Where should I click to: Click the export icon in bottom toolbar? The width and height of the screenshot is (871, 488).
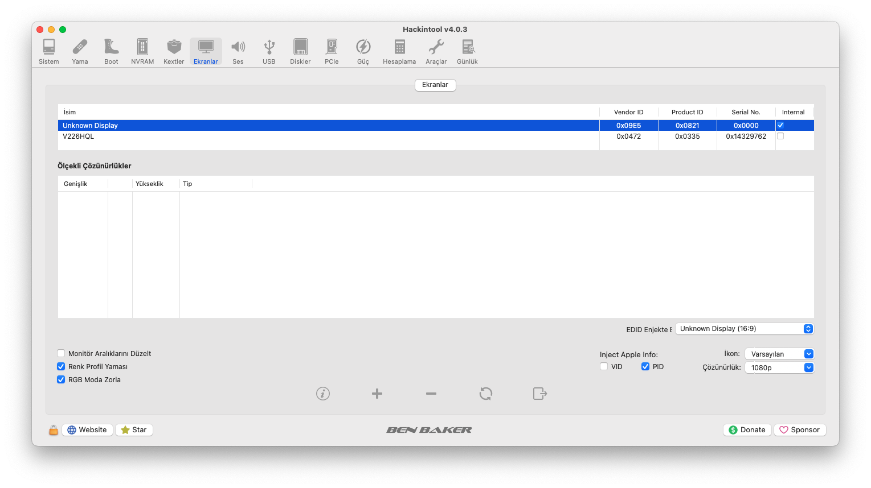[x=540, y=394]
